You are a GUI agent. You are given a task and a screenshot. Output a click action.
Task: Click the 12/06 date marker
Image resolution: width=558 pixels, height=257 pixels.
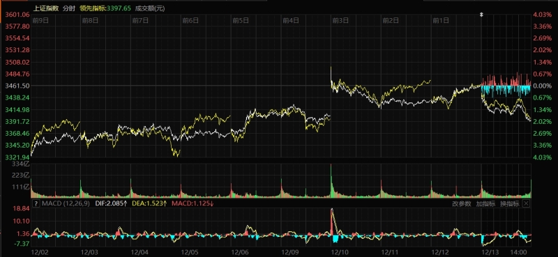(x=239, y=252)
